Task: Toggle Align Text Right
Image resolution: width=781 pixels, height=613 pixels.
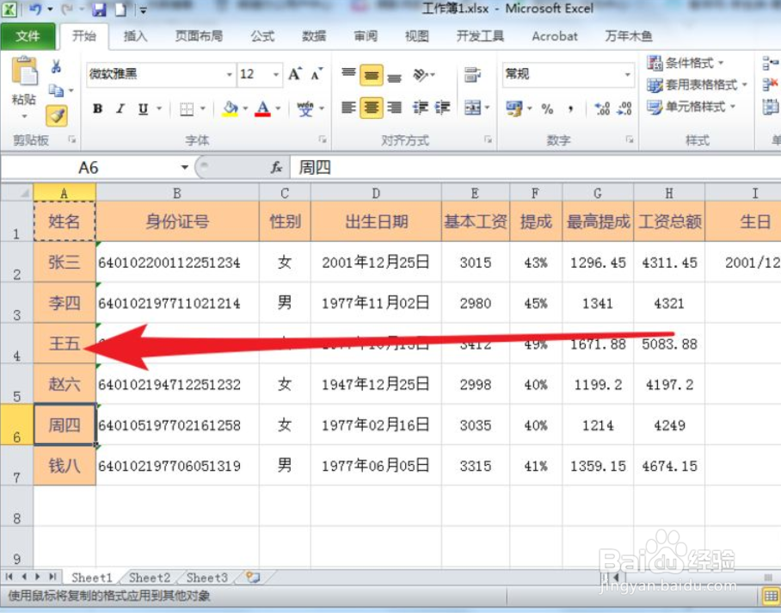Action: pyautogui.click(x=394, y=107)
